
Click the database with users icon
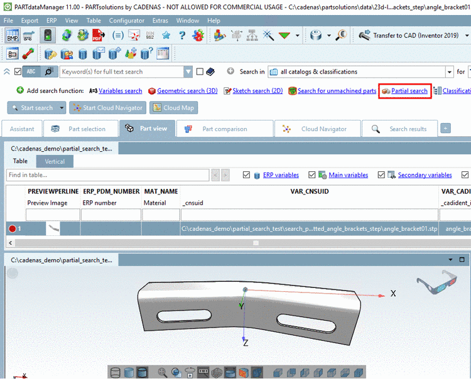[67, 54]
